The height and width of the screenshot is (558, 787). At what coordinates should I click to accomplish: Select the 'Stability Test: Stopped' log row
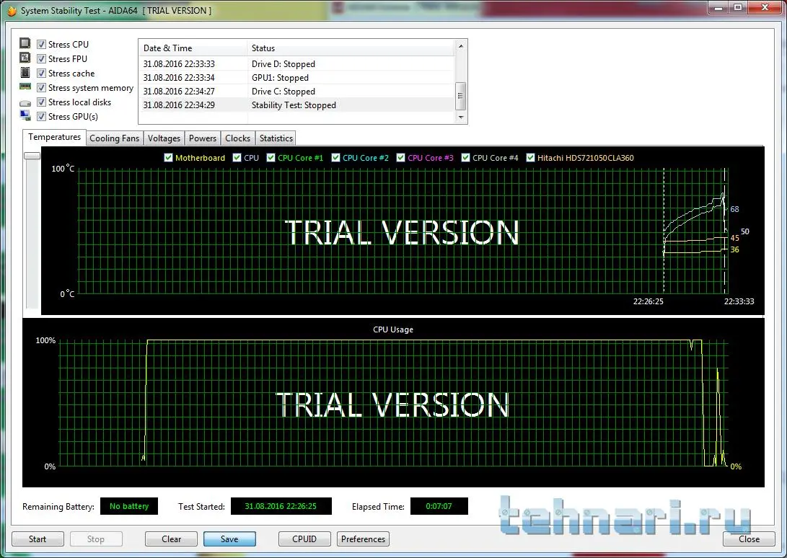297,105
